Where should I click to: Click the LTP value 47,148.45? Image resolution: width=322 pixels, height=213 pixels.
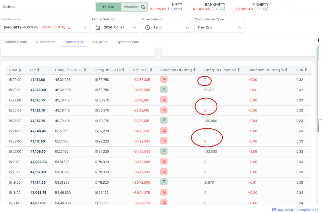tap(38, 131)
